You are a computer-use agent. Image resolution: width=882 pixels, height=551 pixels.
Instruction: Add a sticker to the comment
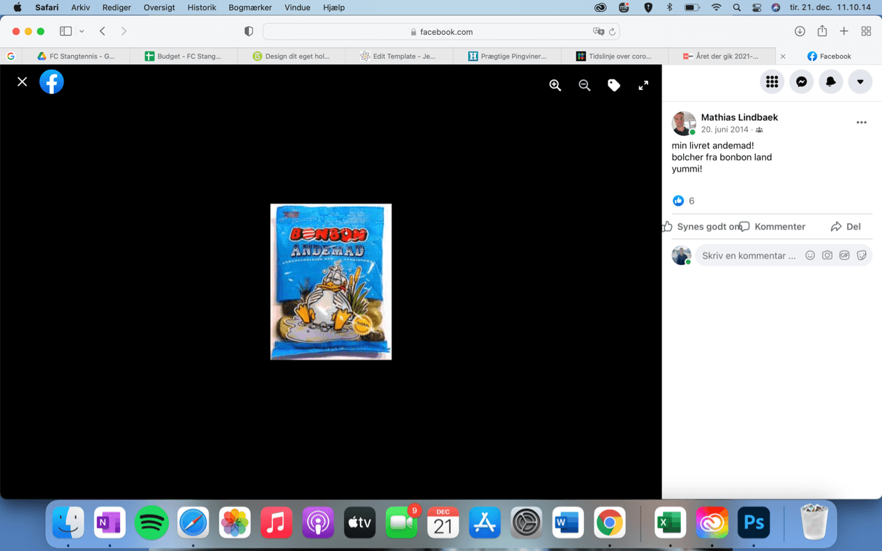coord(862,255)
